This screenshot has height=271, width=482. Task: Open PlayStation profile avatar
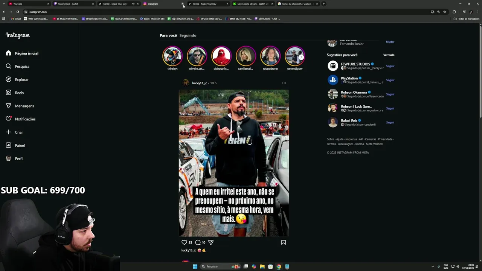[x=333, y=80]
